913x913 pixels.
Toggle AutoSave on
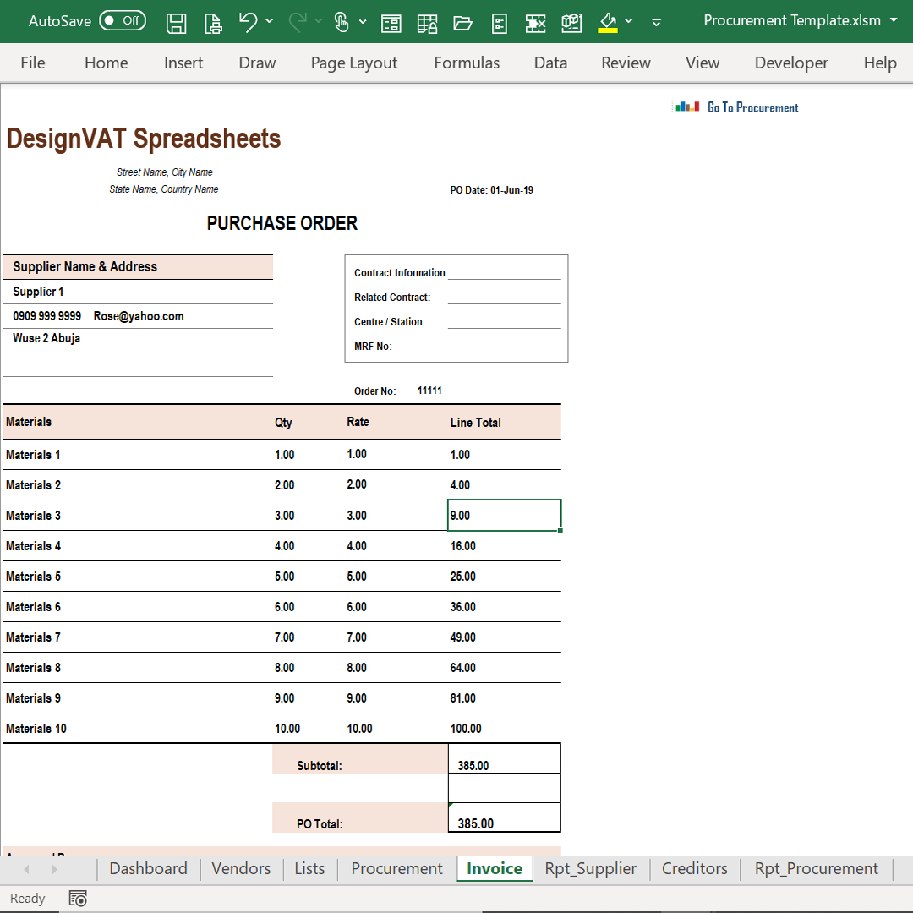coord(123,21)
